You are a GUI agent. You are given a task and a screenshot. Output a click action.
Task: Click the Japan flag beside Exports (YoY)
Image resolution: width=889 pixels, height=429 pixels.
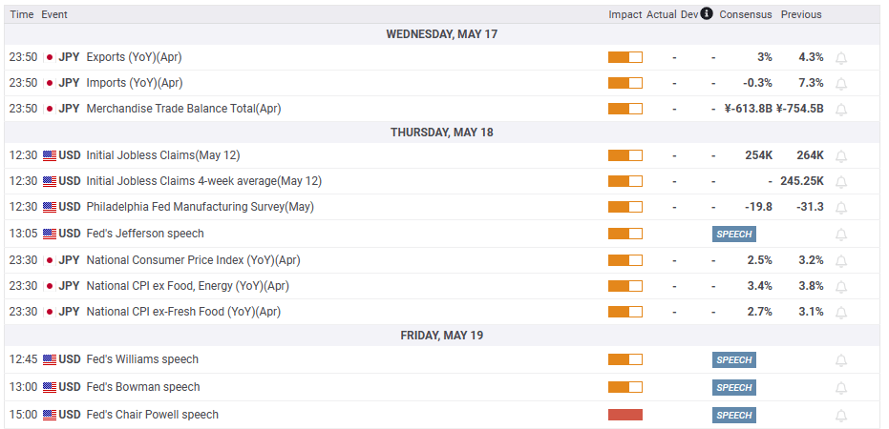pyautogui.click(x=50, y=57)
